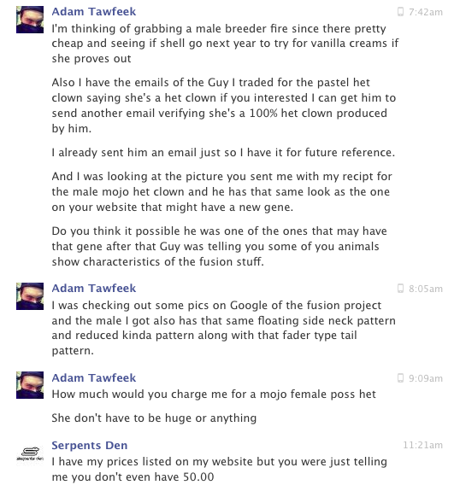Open Adam Tawfeek's avatar on the 7:42am message

click(x=30, y=20)
